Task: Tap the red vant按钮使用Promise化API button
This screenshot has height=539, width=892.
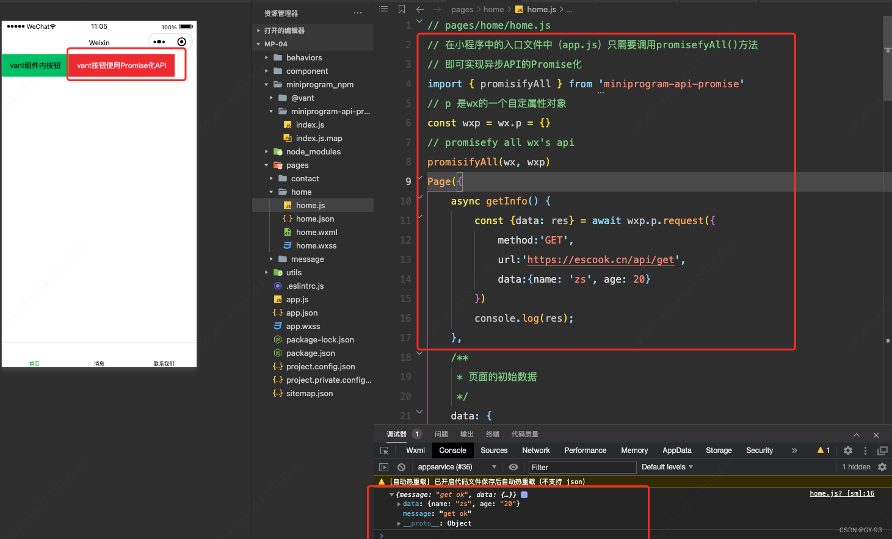Action: [x=121, y=65]
